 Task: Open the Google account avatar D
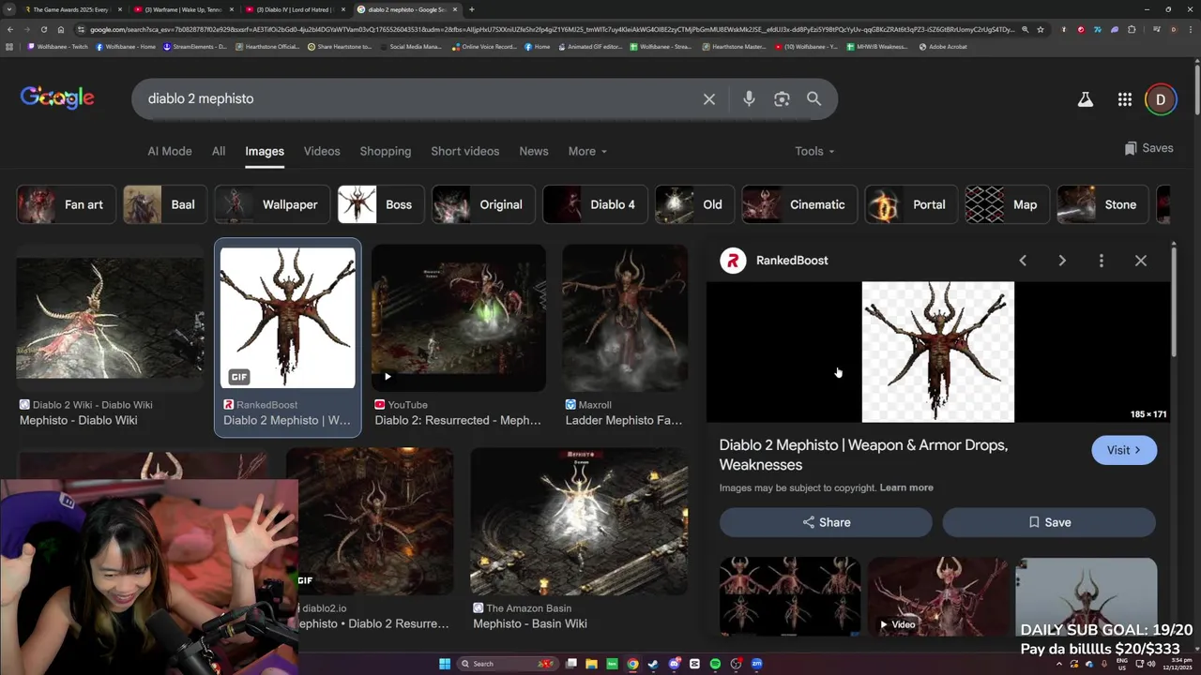point(1161,99)
